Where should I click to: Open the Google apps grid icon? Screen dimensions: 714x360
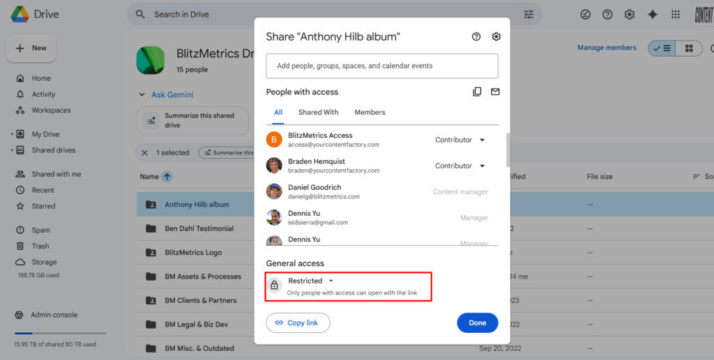(x=675, y=15)
